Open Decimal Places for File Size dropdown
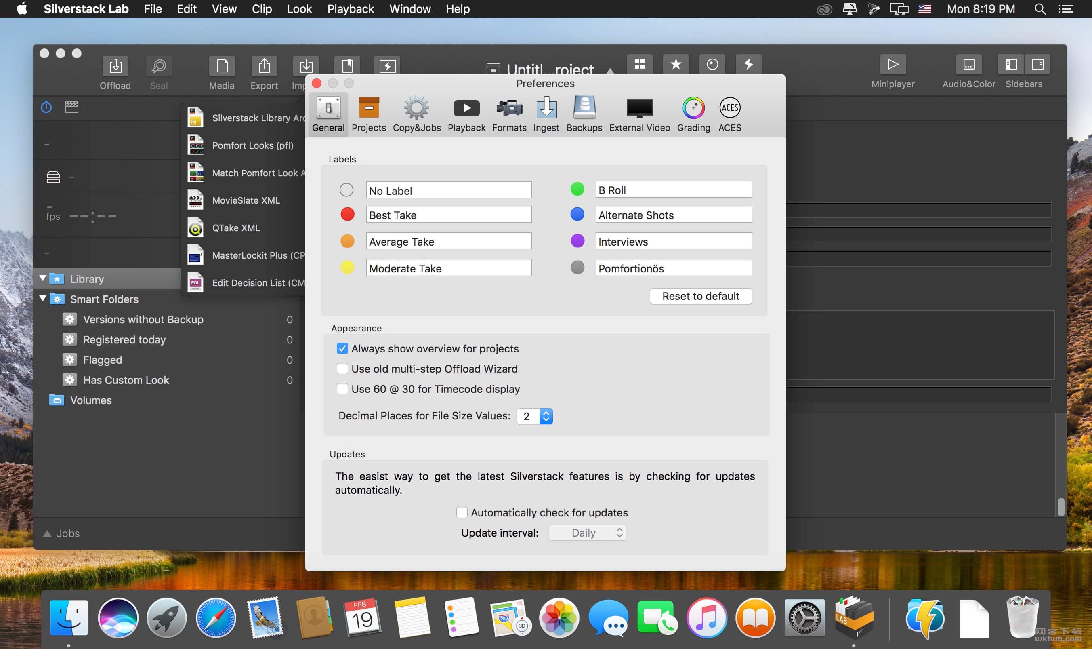This screenshot has width=1092, height=649. 534,416
